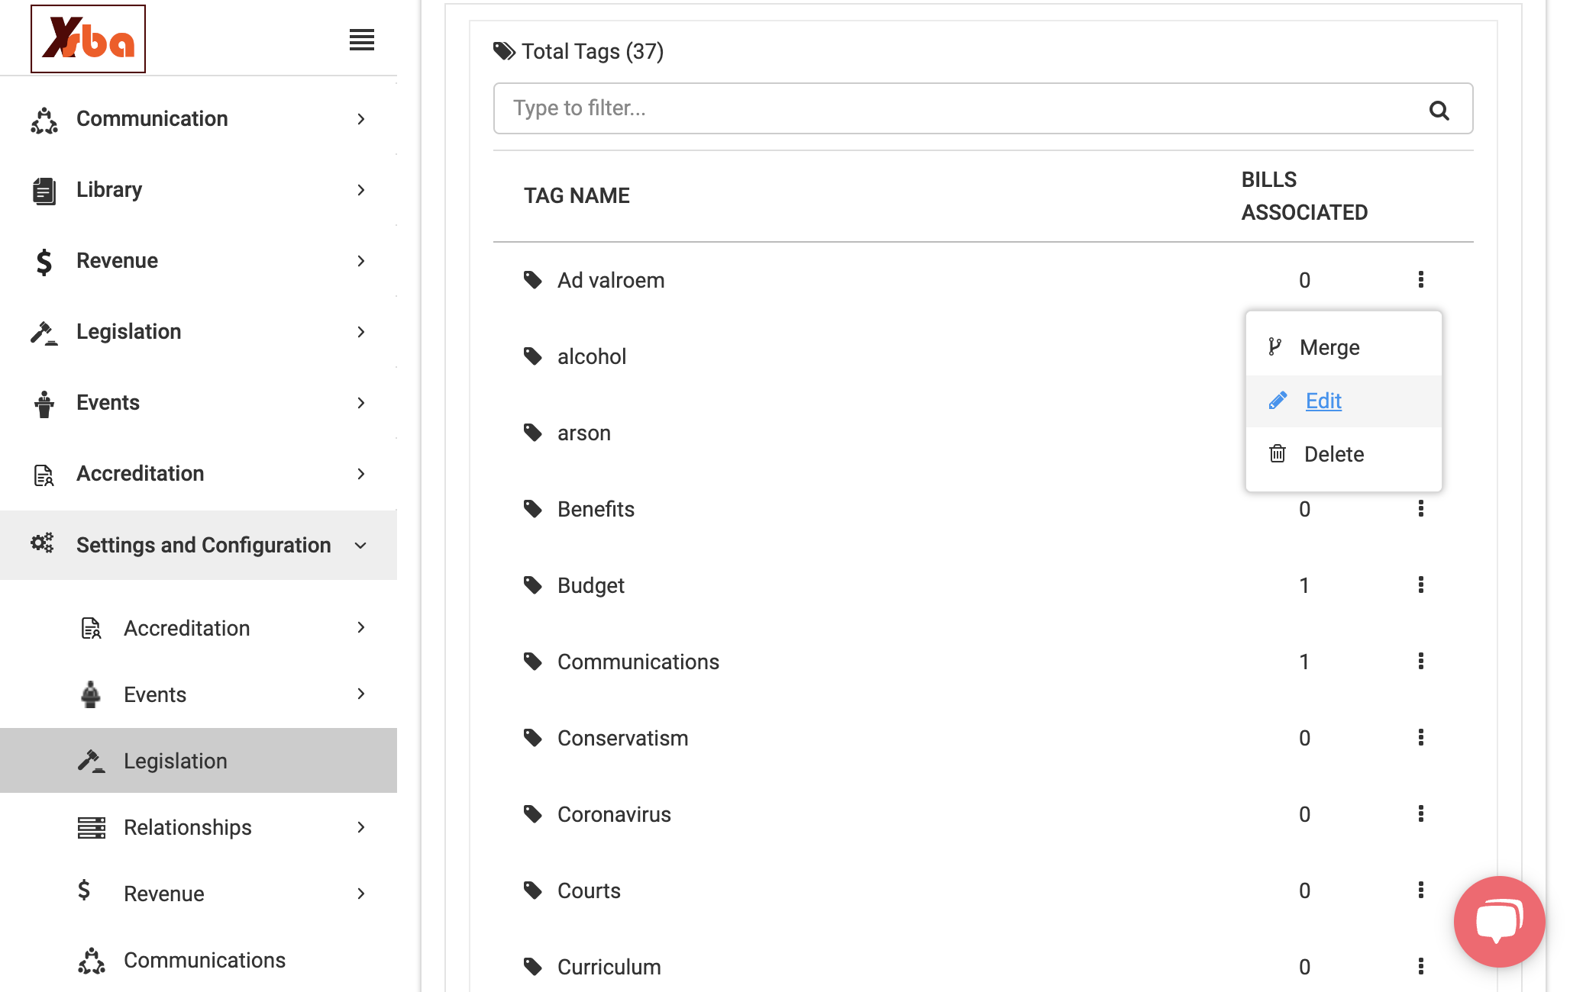The height and width of the screenshot is (992, 1570).
Task: Open options menu for Benefits tag
Action: [x=1421, y=509]
